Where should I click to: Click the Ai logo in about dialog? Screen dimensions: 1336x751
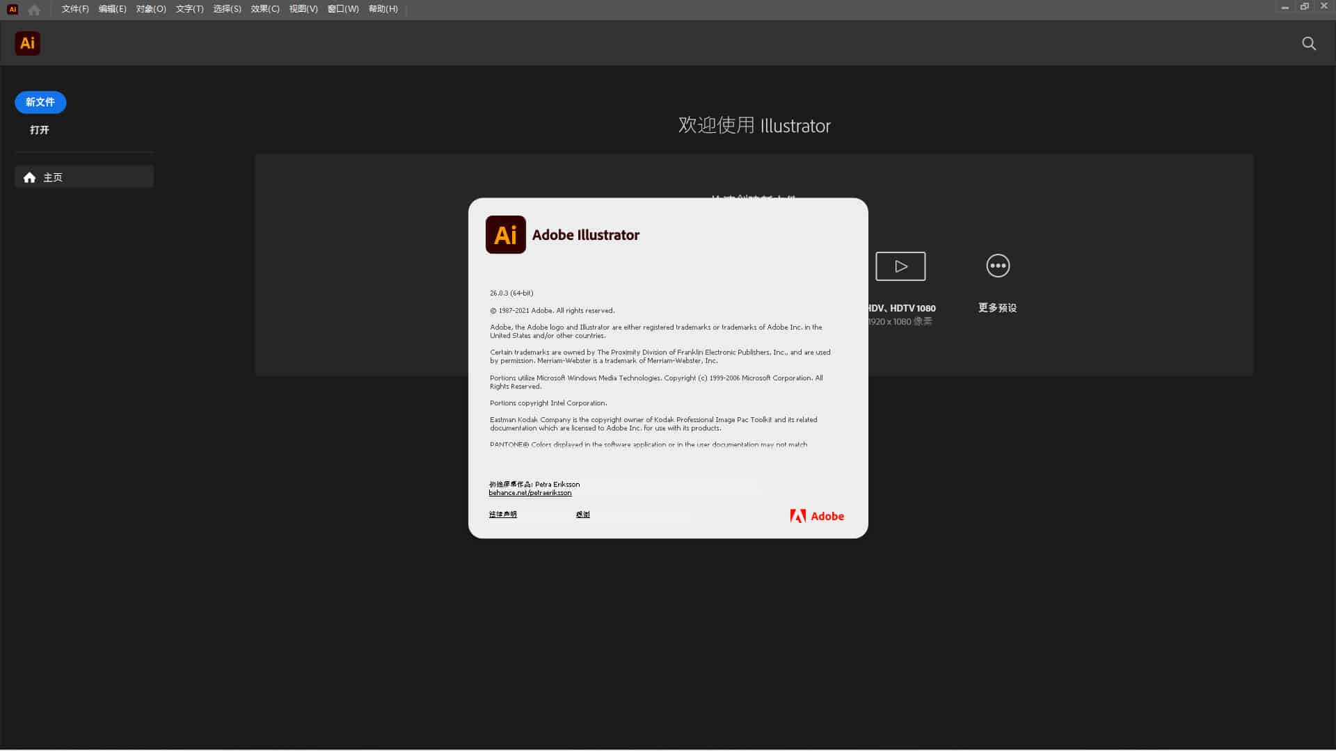(x=506, y=235)
